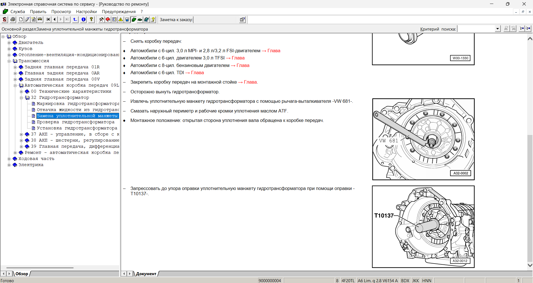The image size is (533, 283).
Task: Go to next page arrow
Action: pyautogui.click(x=61, y=19)
